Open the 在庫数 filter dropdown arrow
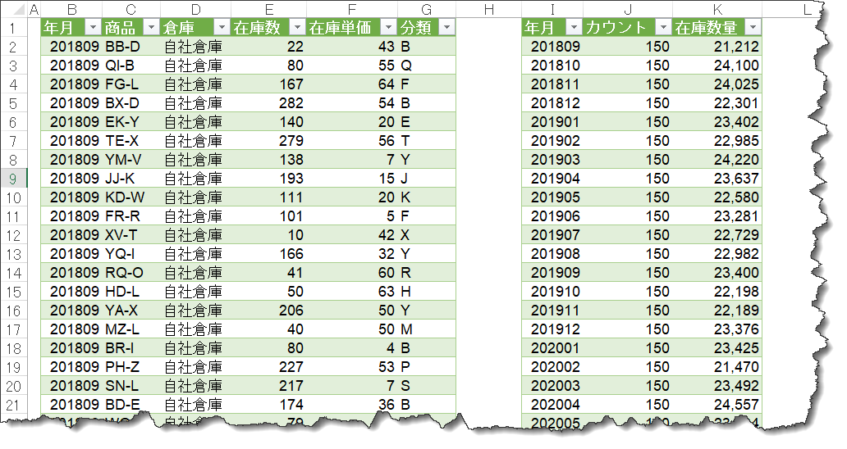Screen dimensions: 847x449 pos(298,27)
